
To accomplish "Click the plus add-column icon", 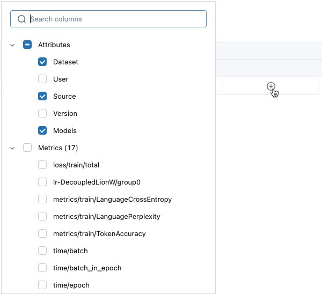I will click(271, 86).
